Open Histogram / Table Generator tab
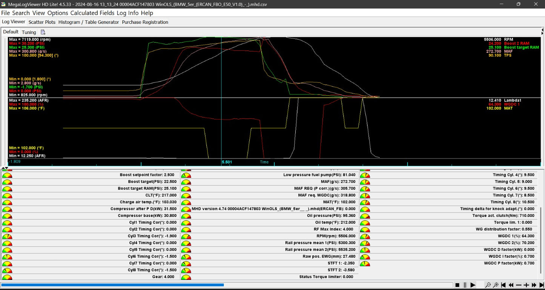This screenshot has width=545, height=290. [x=89, y=22]
